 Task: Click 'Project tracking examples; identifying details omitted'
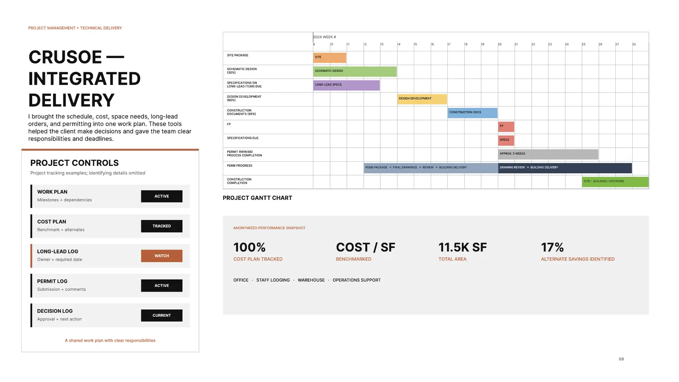(87, 173)
